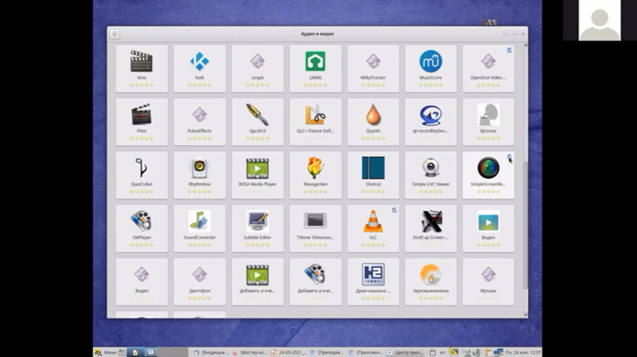
Task: Open the Rhythmbox tile
Action: 200,175
